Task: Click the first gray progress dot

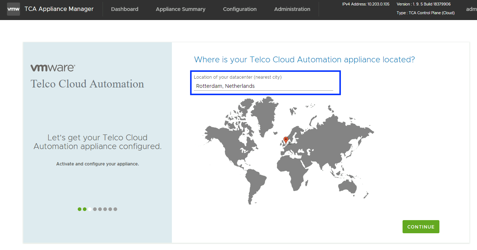Action: [95, 209]
